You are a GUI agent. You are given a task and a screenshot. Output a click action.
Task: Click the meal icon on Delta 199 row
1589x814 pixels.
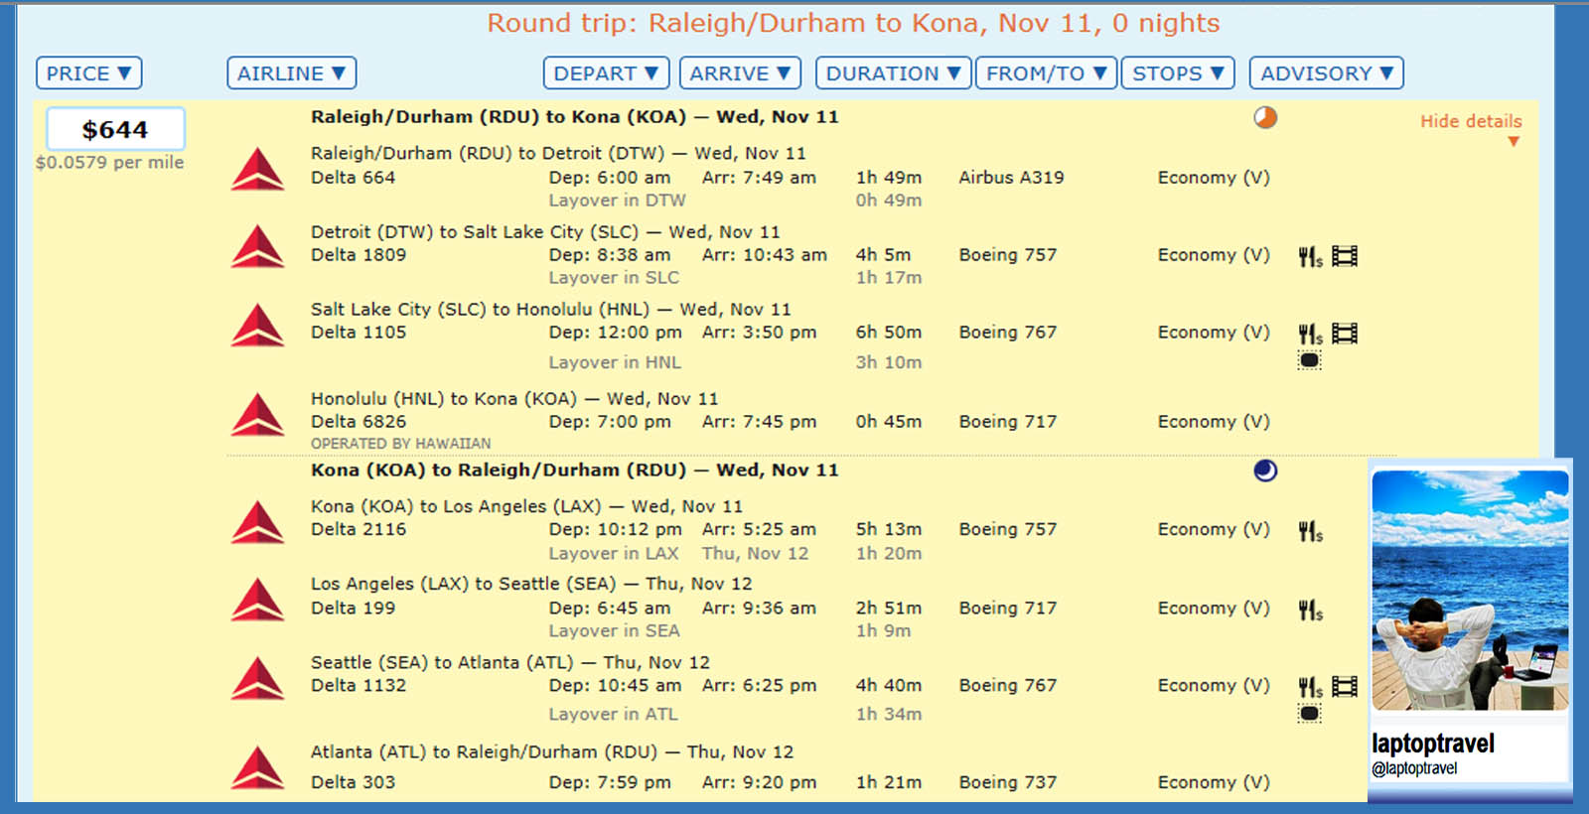click(1311, 610)
